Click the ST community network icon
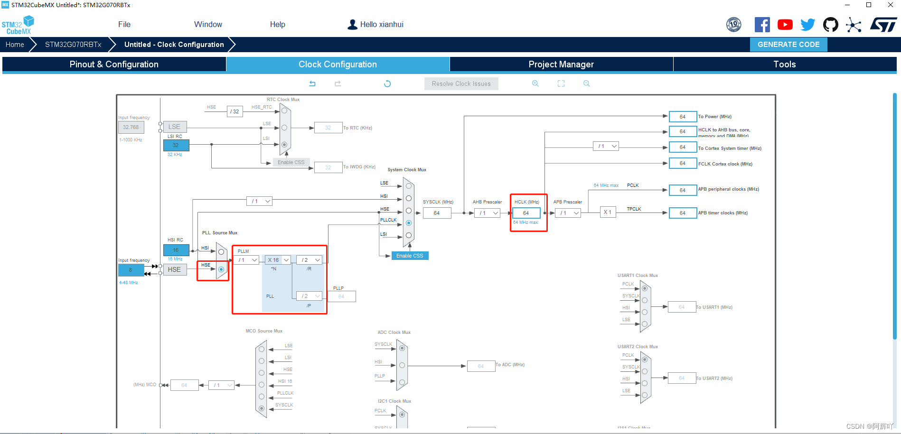 tap(854, 25)
